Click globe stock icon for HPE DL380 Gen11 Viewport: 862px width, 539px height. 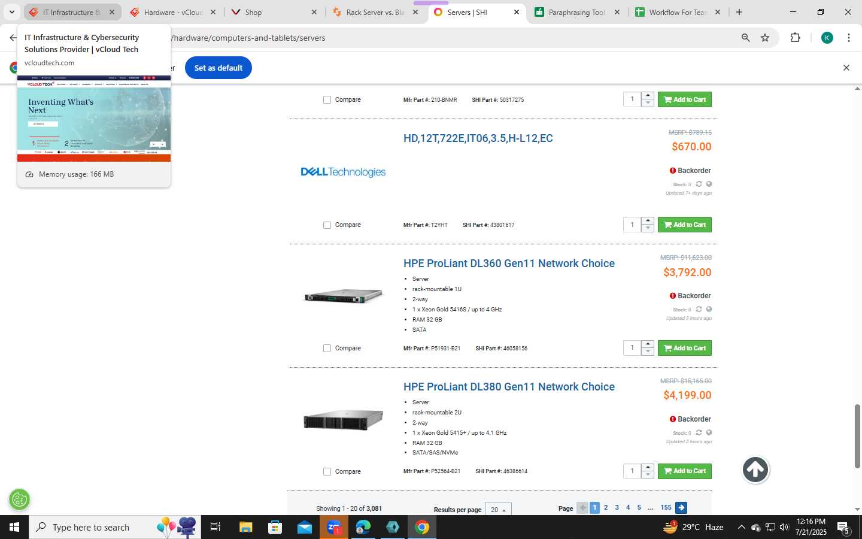click(x=709, y=433)
